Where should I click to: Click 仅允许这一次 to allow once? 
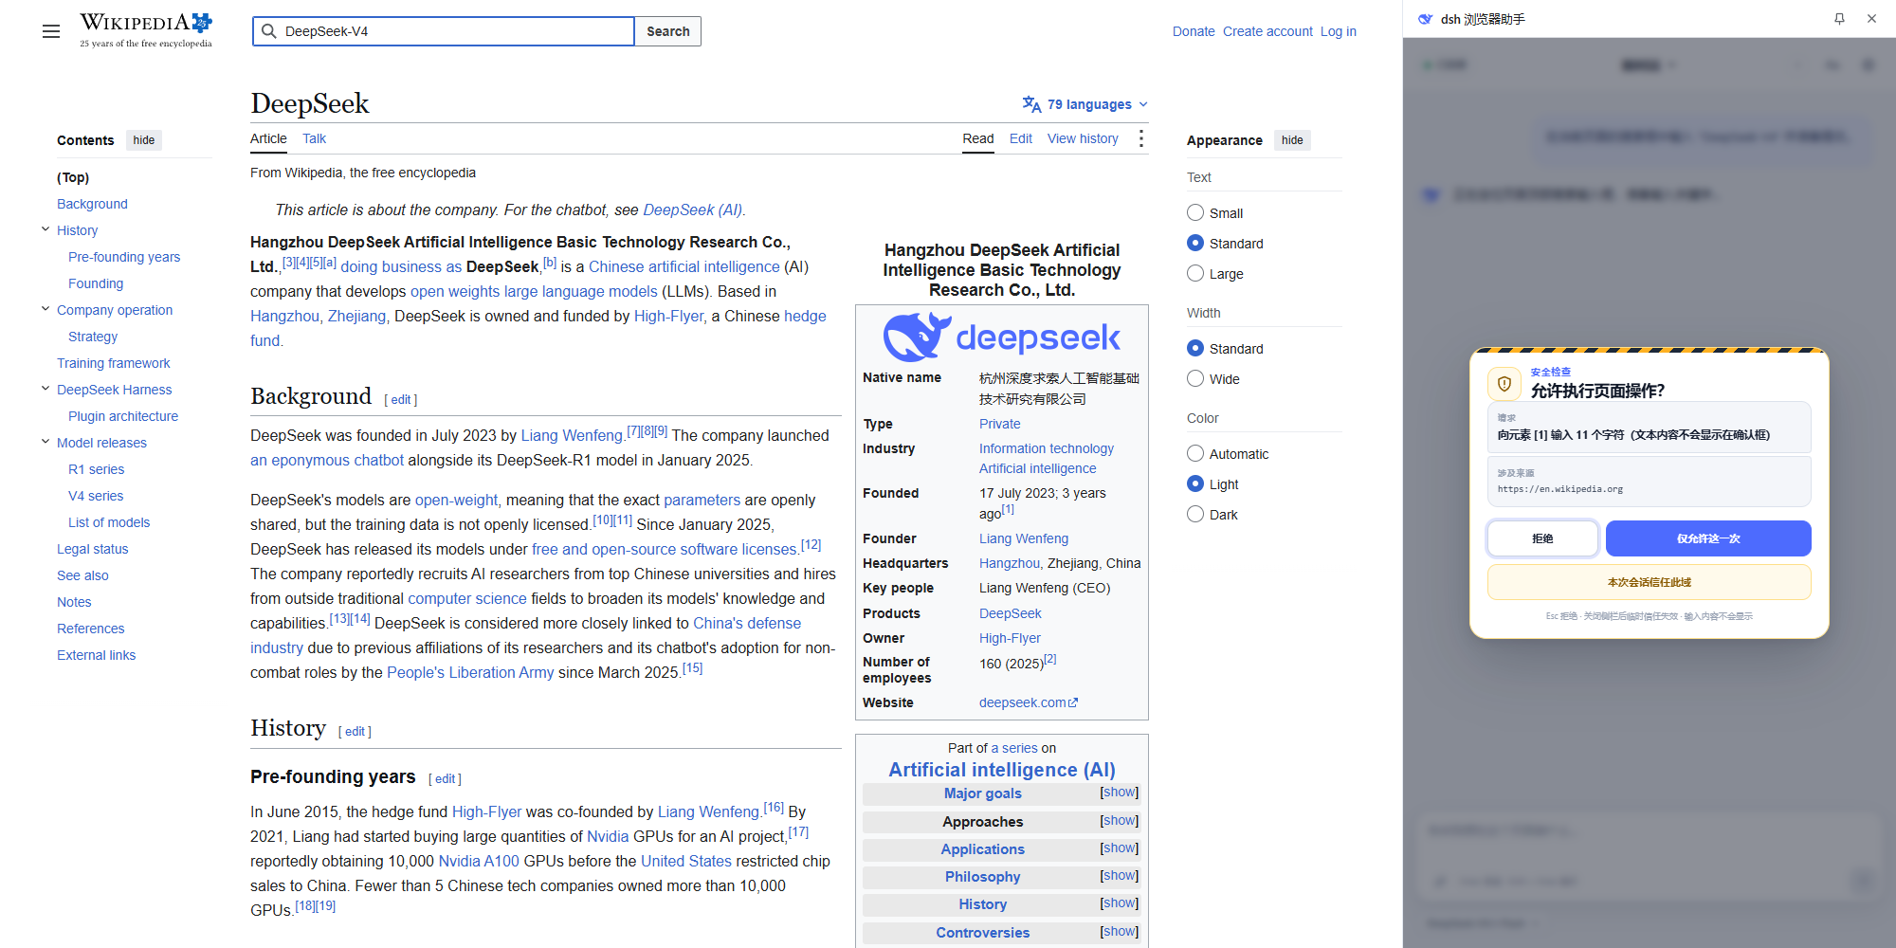click(x=1708, y=538)
